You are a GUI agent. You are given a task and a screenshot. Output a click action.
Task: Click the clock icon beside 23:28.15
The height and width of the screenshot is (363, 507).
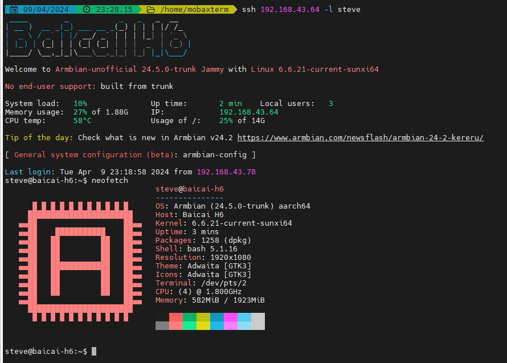tap(87, 9)
